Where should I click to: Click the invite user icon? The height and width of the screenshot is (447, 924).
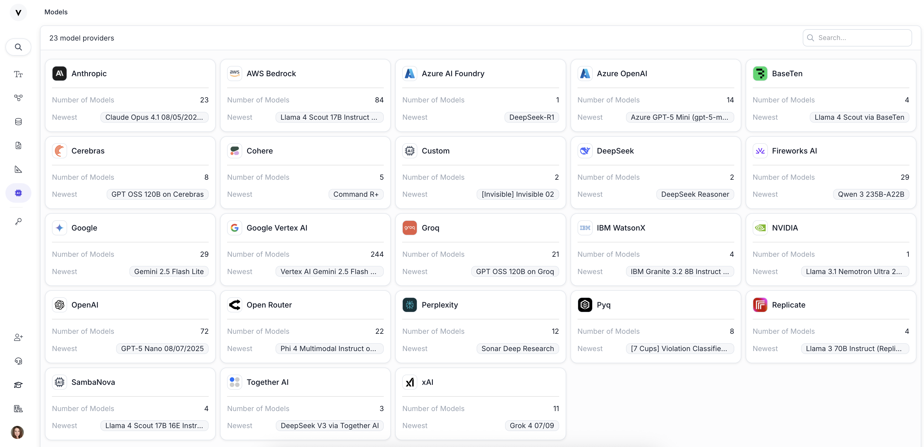tap(18, 337)
